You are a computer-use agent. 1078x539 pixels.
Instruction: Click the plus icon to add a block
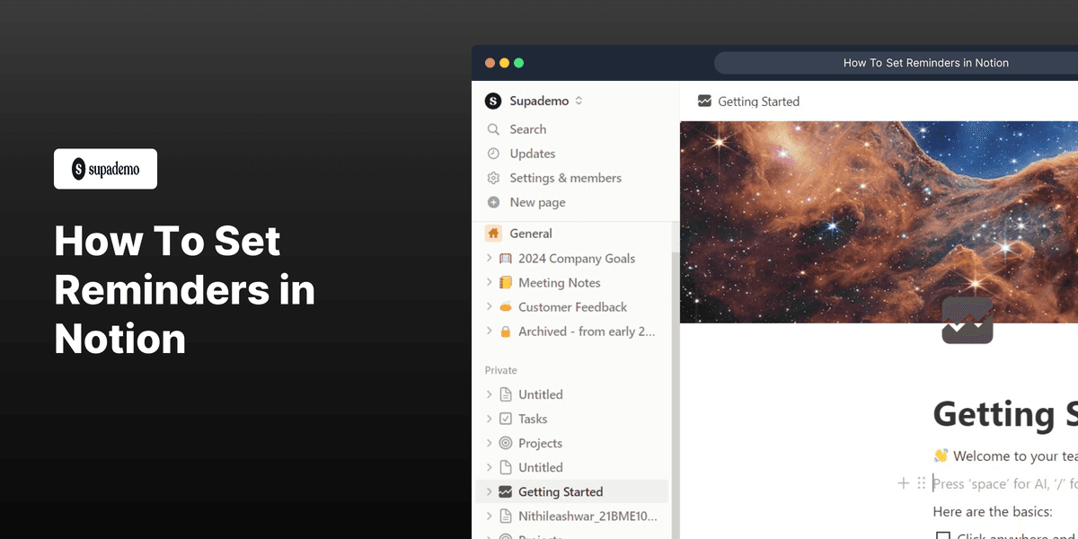[903, 482]
